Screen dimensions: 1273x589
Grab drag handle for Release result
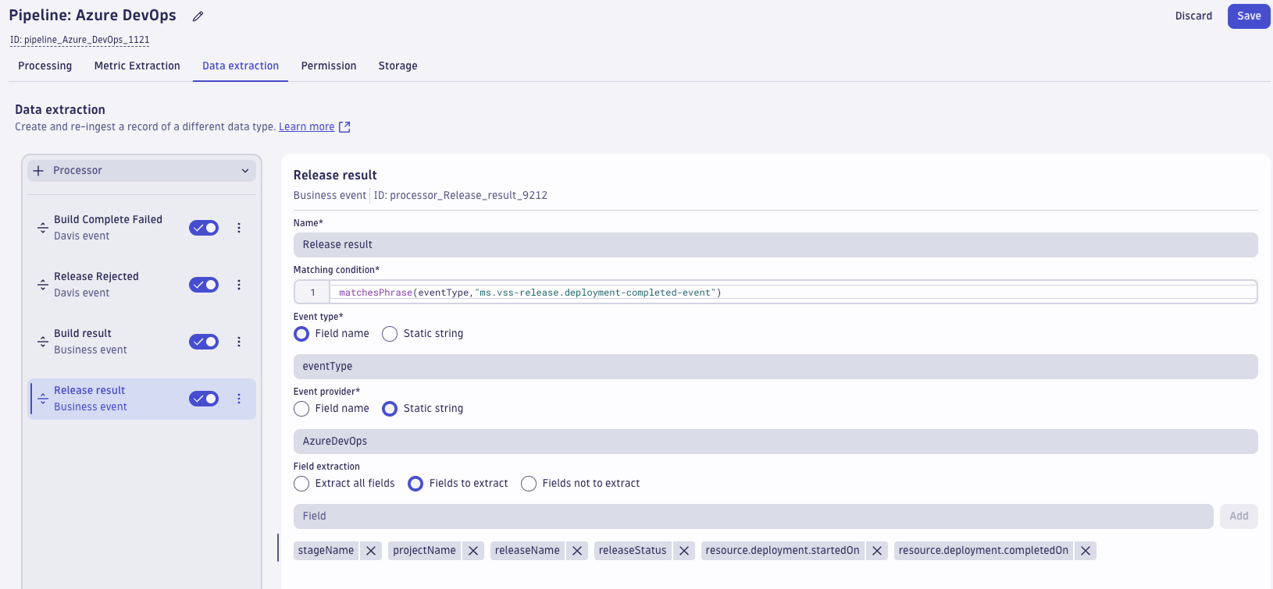tap(43, 399)
